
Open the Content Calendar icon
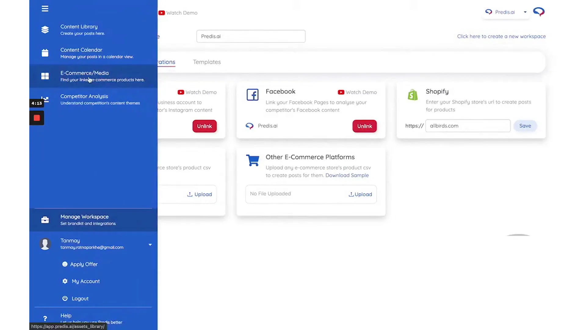coord(45,53)
